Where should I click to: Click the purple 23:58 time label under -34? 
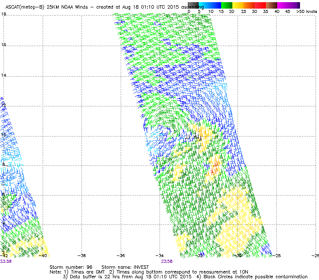pos(167,261)
